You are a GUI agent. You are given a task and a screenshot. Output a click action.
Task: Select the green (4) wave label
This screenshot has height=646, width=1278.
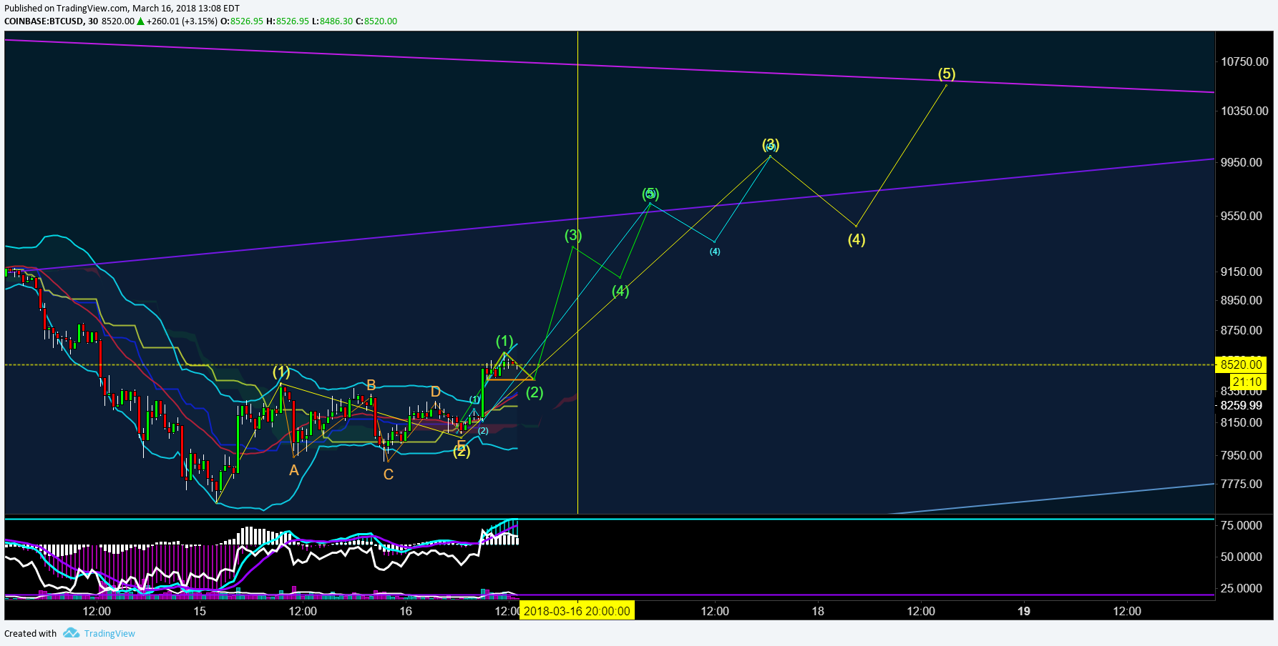pos(620,291)
